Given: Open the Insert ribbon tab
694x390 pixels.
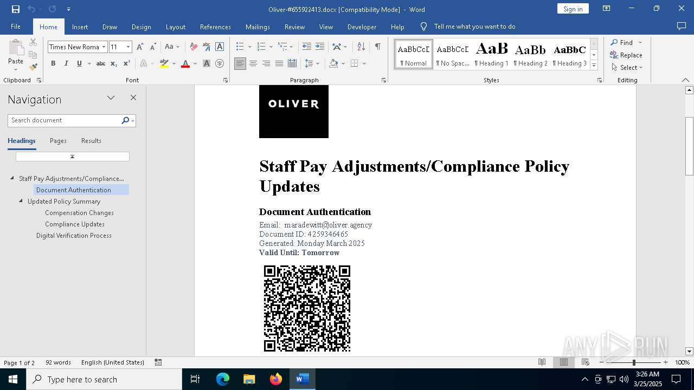Looking at the screenshot, I should point(80,27).
